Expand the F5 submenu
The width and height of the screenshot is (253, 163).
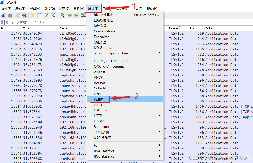click(125, 145)
